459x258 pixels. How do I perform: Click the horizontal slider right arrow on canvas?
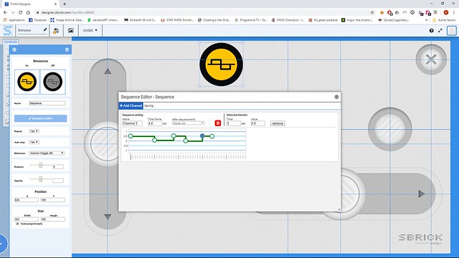pyautogui.click(x=422, y=193)
